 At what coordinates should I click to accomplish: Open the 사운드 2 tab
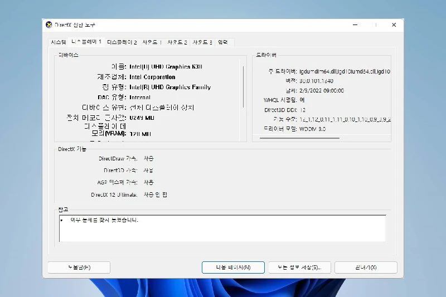point(177,42)
